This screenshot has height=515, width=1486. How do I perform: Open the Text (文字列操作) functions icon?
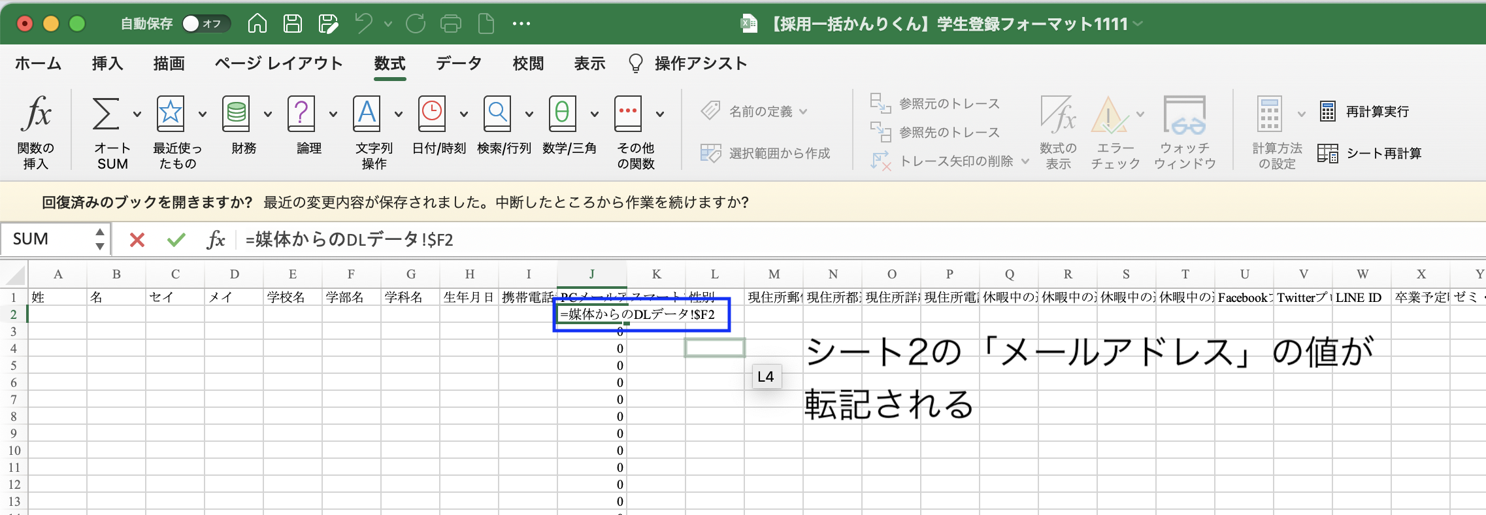(367, 114)
